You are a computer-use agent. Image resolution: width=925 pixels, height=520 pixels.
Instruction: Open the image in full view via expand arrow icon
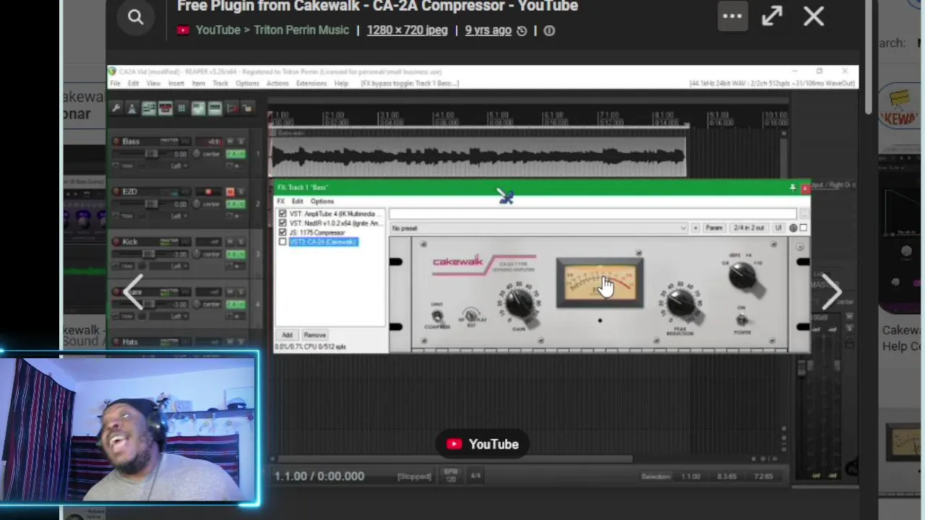coord(772,16)
